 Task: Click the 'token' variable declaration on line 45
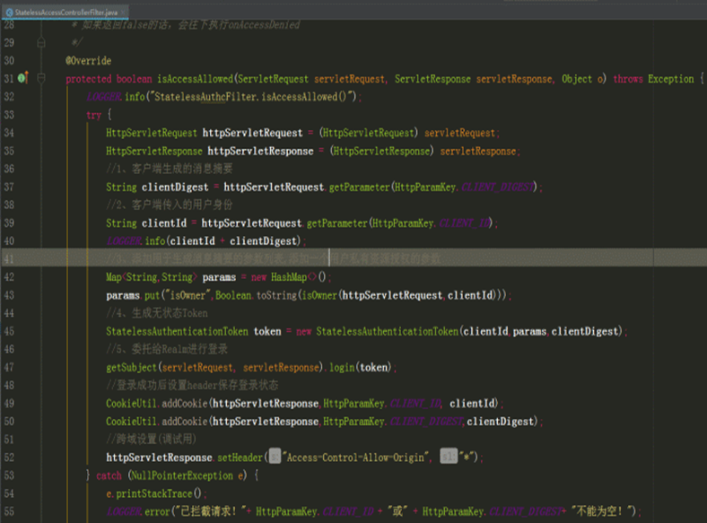point(267,331)
